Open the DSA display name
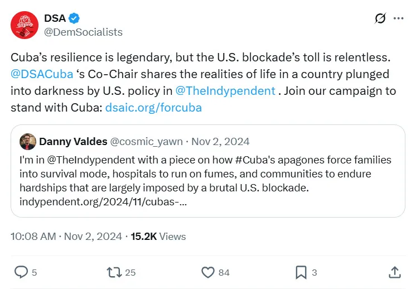Image resolution: width=416 pixels, height=289 pixels. pyautogui.click(x=54, y=18)
